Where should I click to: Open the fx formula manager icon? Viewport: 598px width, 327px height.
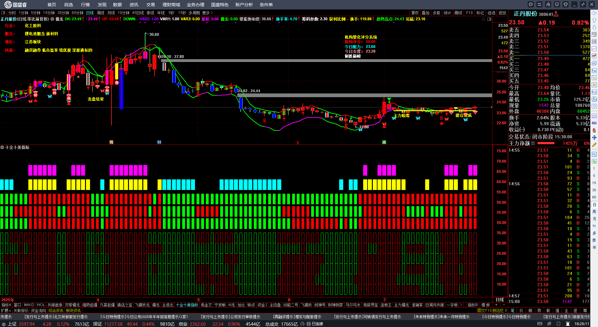548,4
